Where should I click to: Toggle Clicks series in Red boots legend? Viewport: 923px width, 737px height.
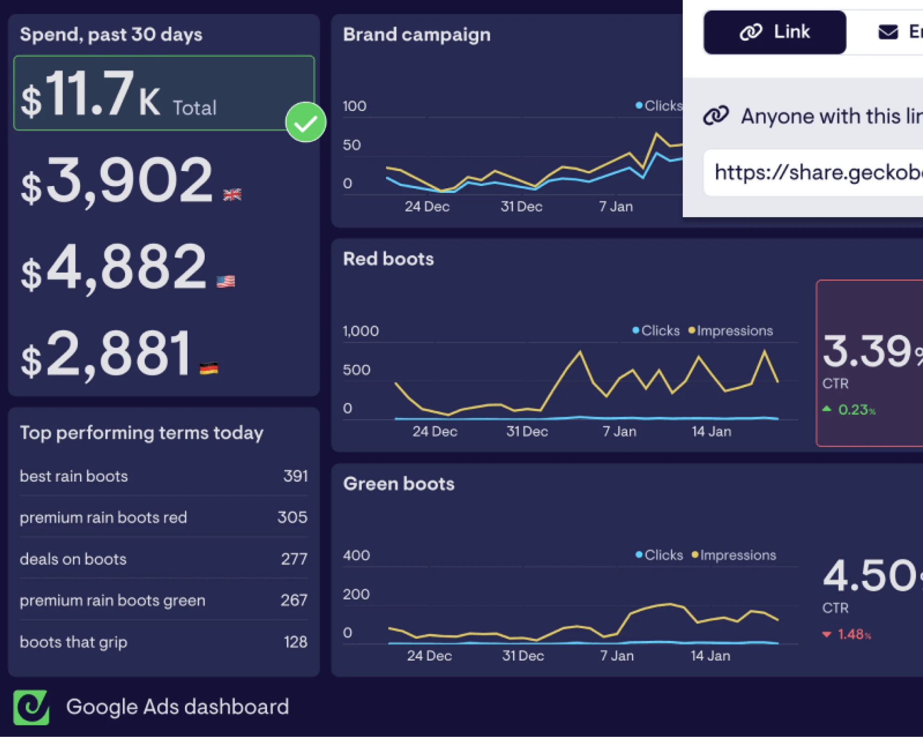[x=655, y=331]
